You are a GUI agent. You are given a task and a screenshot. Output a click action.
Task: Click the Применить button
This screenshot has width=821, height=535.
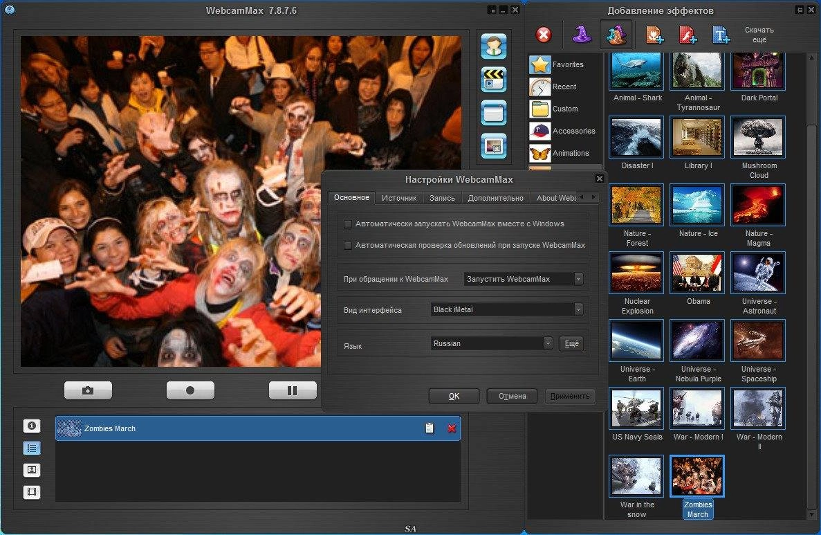tap(570, 396)
